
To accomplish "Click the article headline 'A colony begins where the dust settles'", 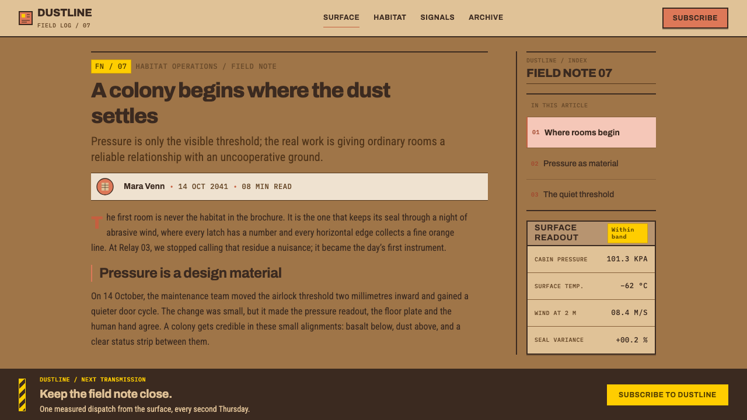I will tap(240, 103).
